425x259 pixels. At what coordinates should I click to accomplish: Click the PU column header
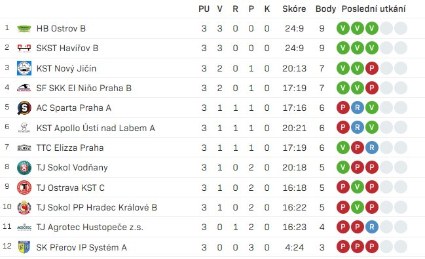pyautogui.click(x=204, y=9)
